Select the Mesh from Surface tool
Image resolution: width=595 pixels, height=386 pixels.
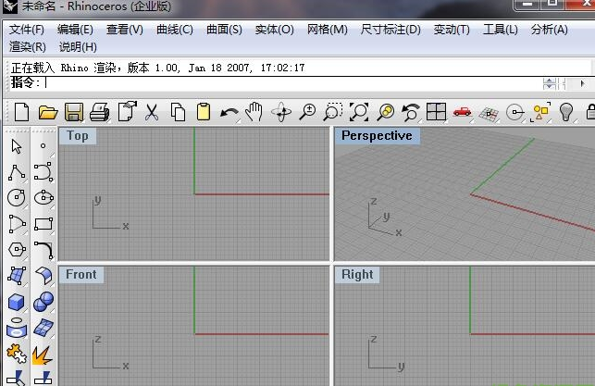point(43,328)
